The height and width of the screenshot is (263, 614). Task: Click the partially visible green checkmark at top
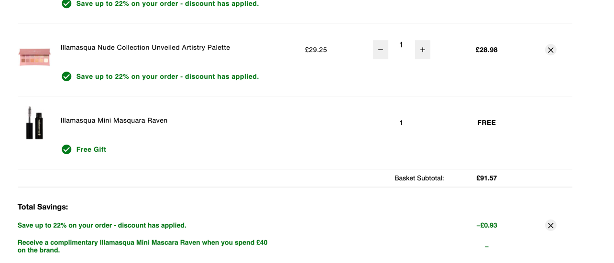click(66, 4)
